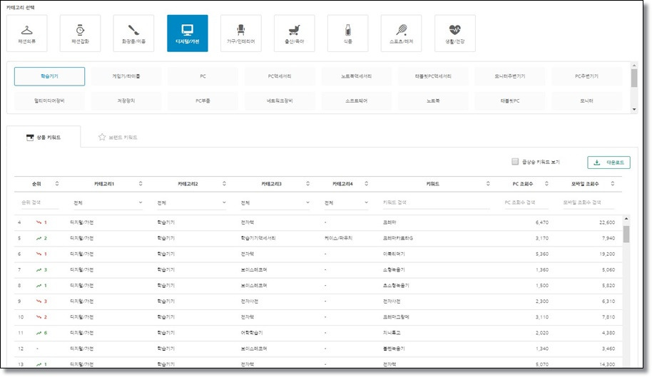652x377 pixels.
Task: Open the 카테고리1 filter dropdown
Action: [108, 202]
